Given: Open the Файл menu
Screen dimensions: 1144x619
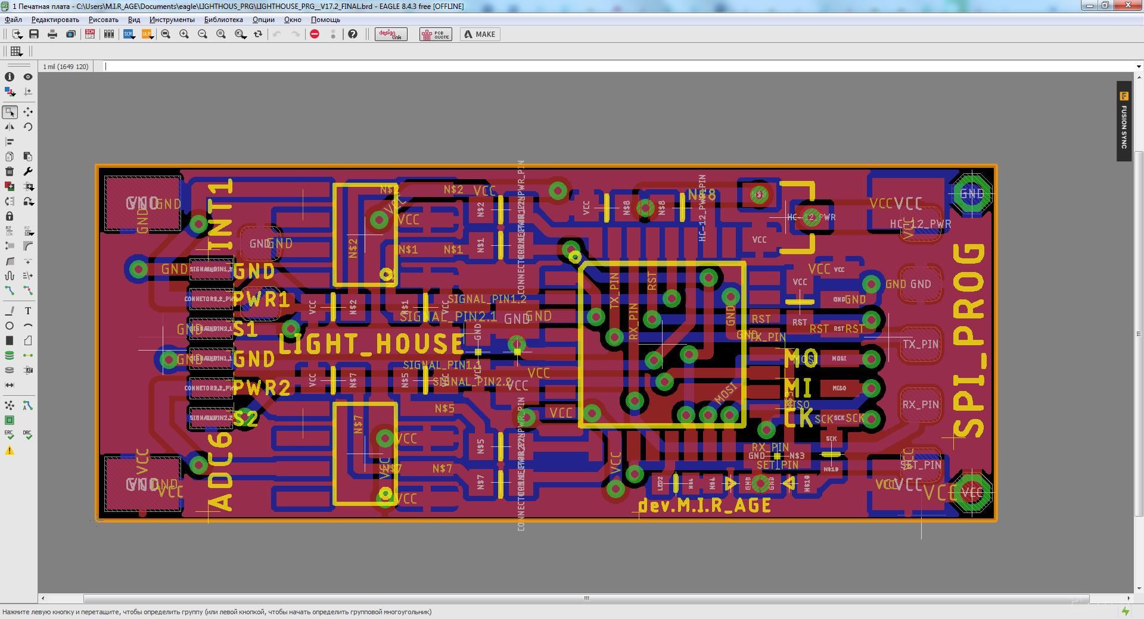Looking at the screenshot, I should [x=13, y=20].
